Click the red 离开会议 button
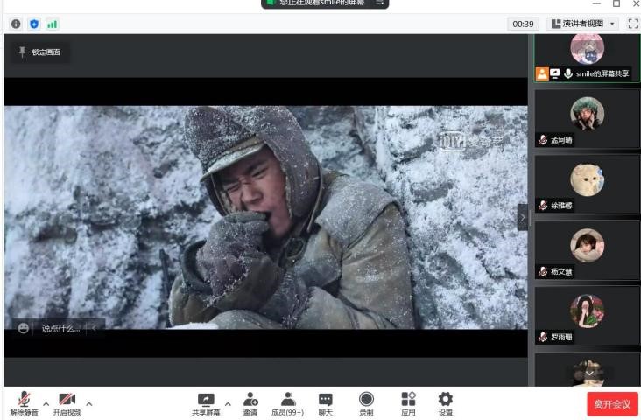The image size is (641, 420). [x=612, y=403]
